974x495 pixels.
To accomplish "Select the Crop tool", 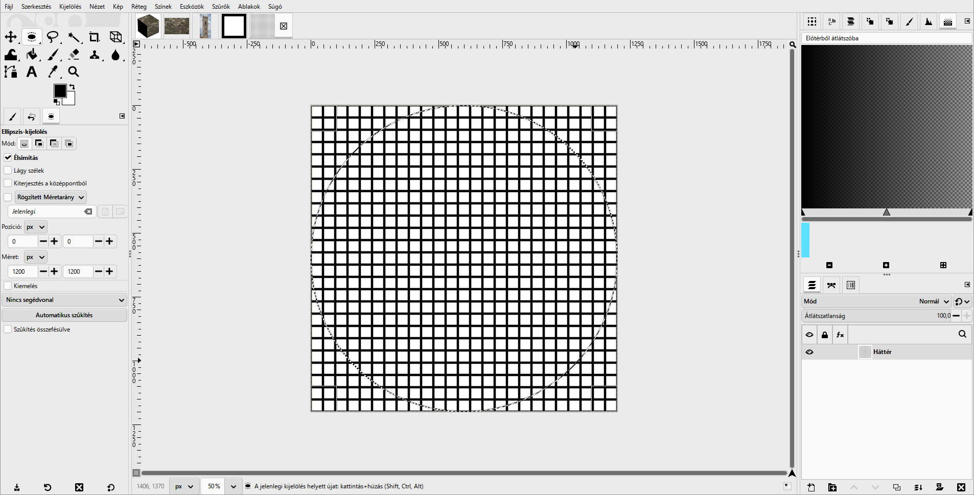I will pyautogui.click(x=95, y=37).
